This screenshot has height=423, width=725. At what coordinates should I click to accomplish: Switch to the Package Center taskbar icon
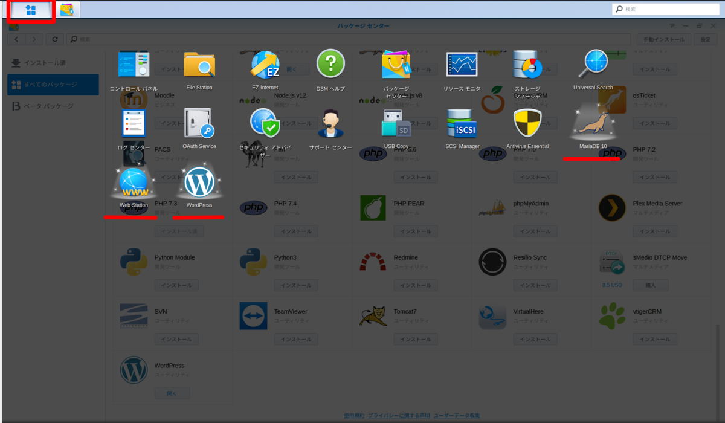click(66, 10)
